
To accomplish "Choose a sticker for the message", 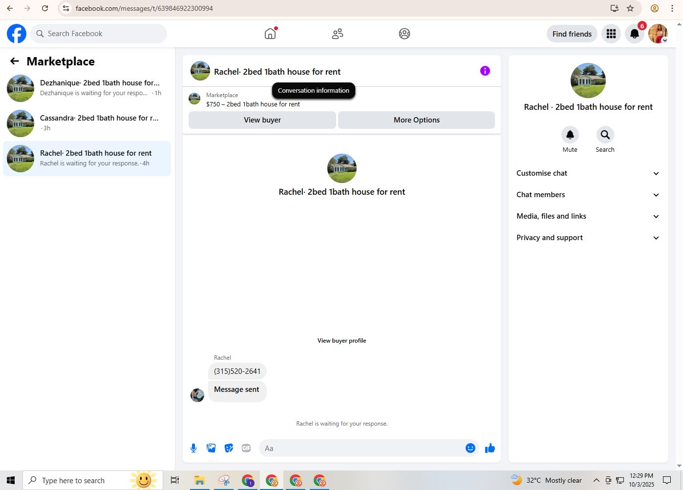I will point(229,448).
